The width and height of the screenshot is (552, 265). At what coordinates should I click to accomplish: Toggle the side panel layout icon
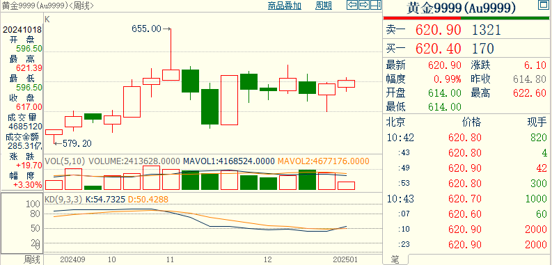[376, 5]
